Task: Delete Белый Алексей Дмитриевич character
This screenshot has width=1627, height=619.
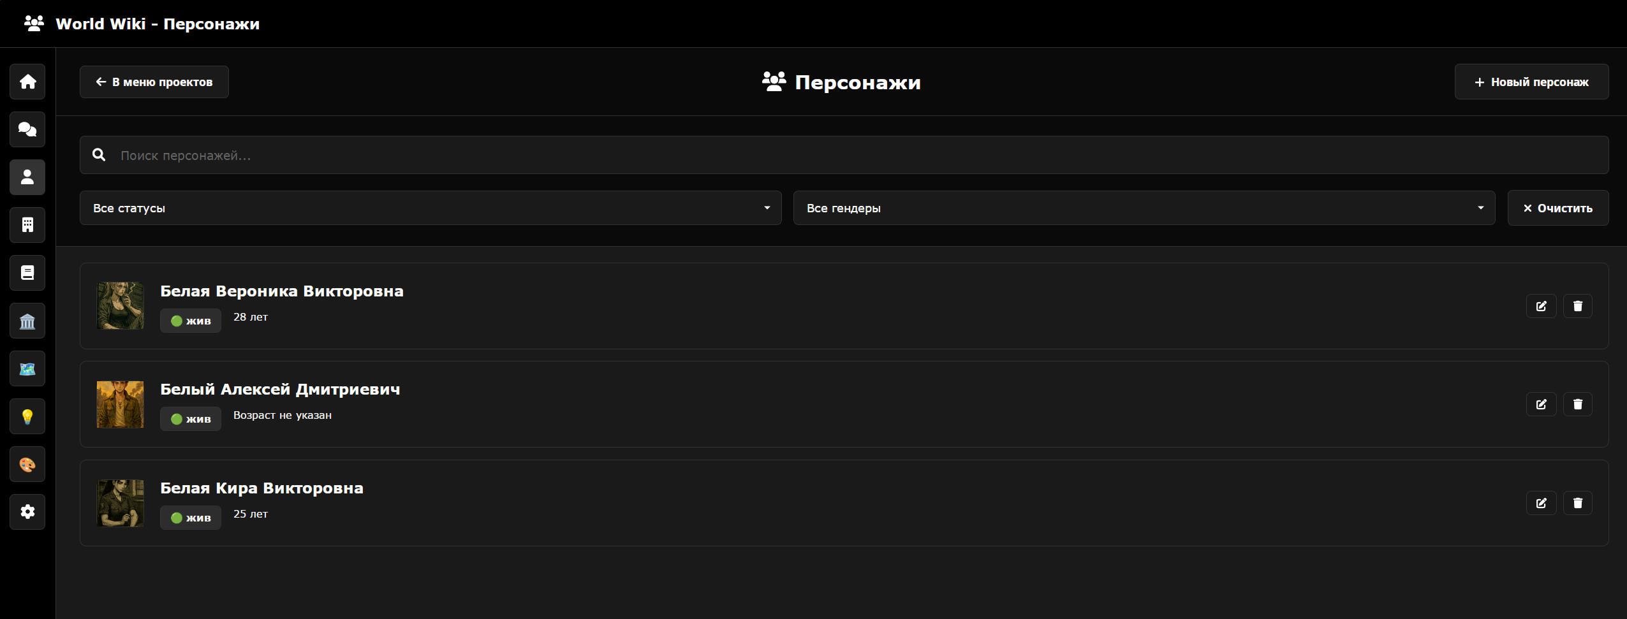Action: [1577, 404]
